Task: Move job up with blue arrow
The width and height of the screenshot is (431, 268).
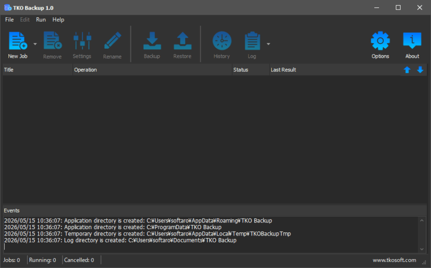Action: (407, 70)
